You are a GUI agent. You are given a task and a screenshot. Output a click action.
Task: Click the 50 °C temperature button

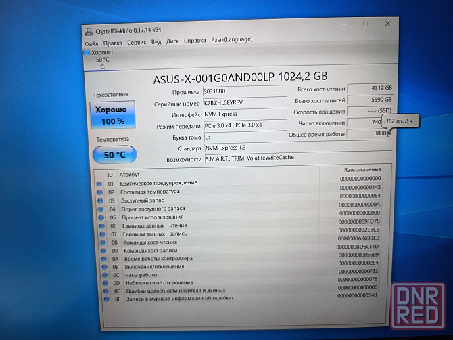coord(115,155)
